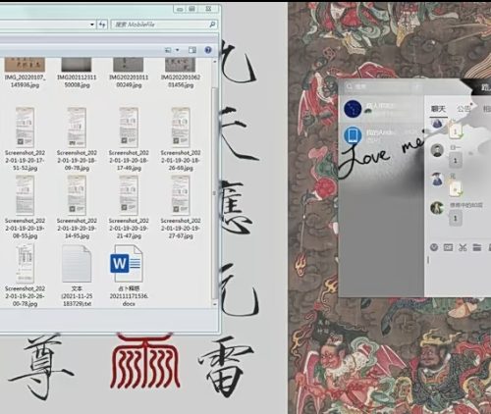The height and width of the screenshot is (414, 491).
Task: Select Screenshot_2022-01-19-20-17-51-52.jpg thumbnail
Action: click(x=25, y=128)
